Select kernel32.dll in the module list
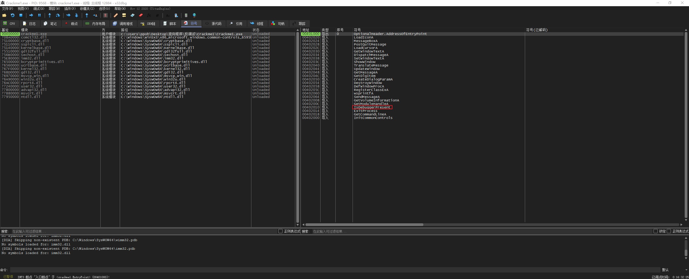 [34, 69]
